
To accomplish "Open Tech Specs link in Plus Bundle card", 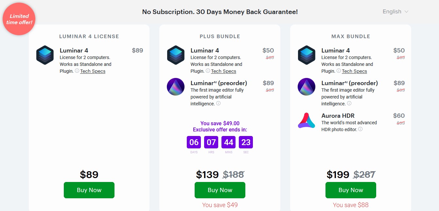I will [x=224, y=71].
